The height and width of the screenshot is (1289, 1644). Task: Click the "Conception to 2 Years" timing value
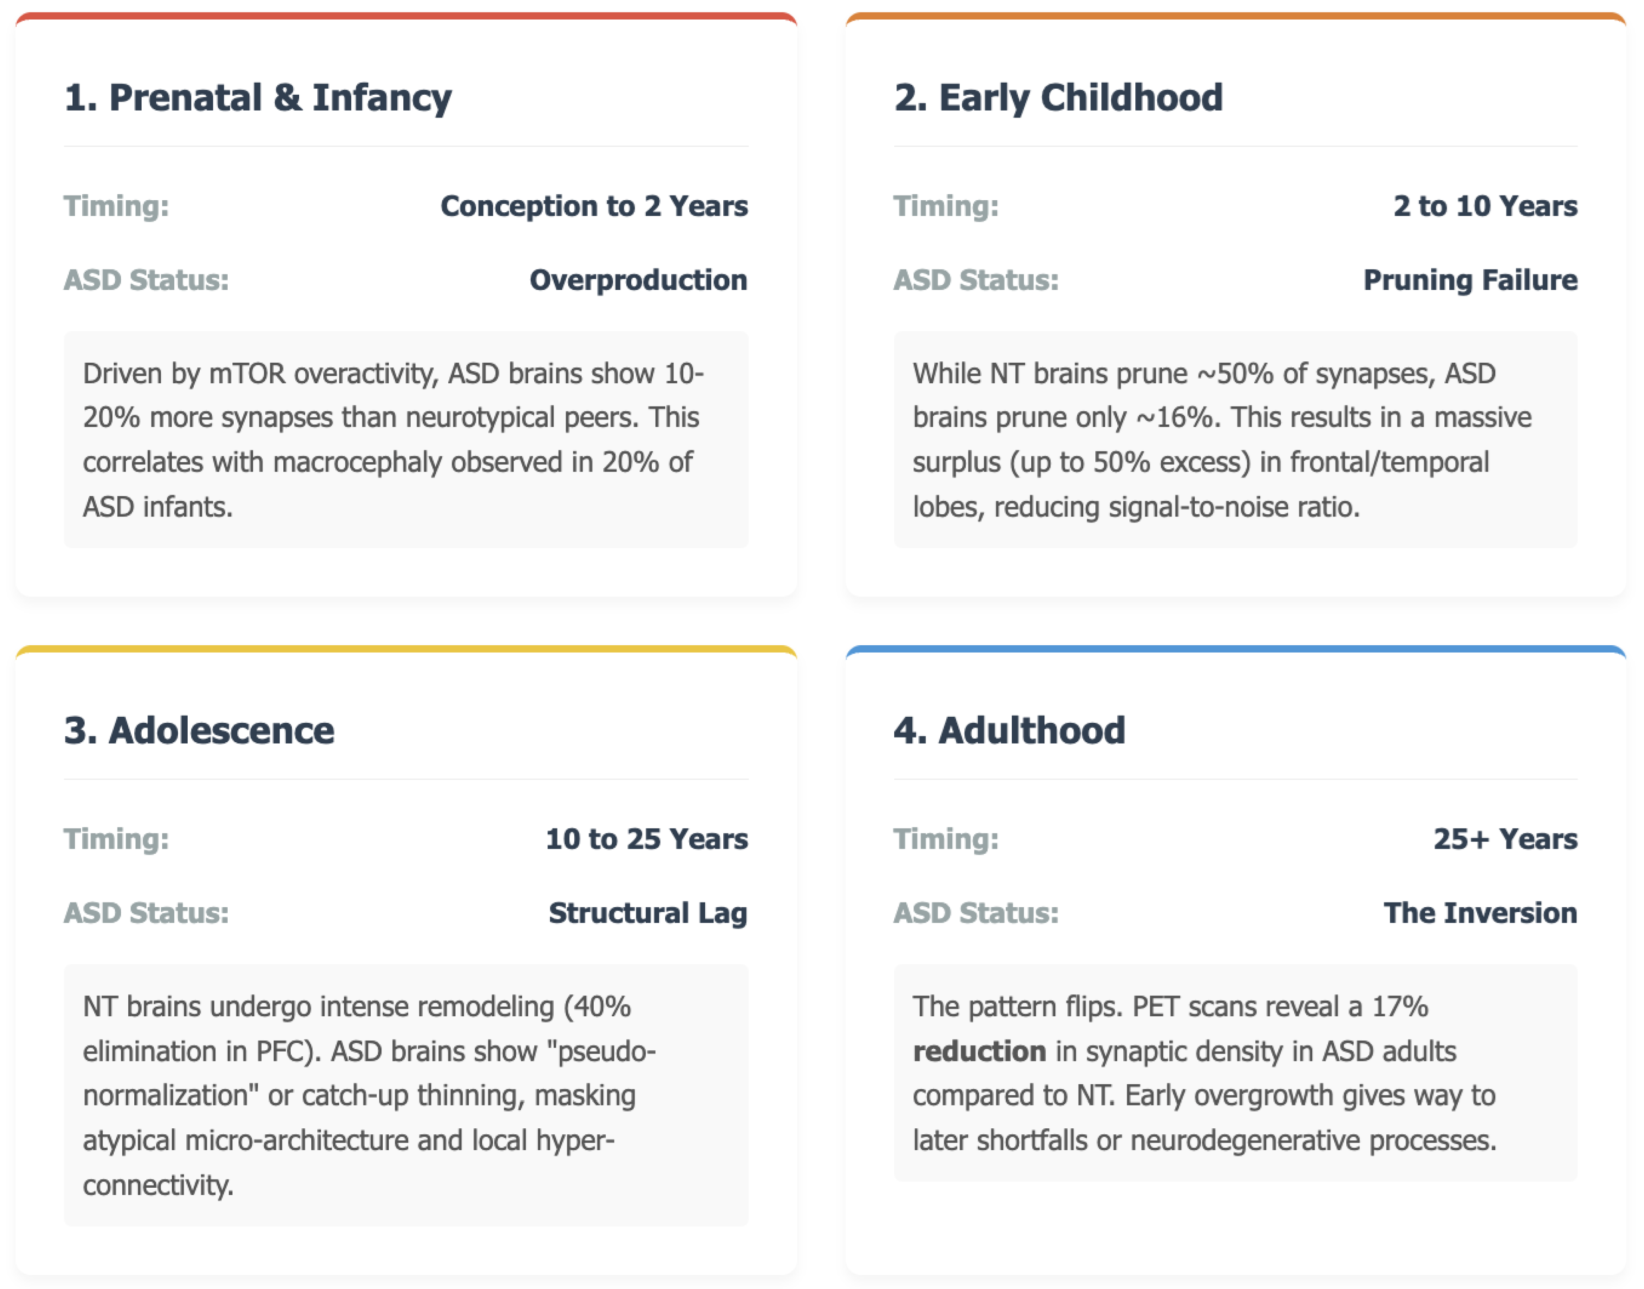click(593, 206)
